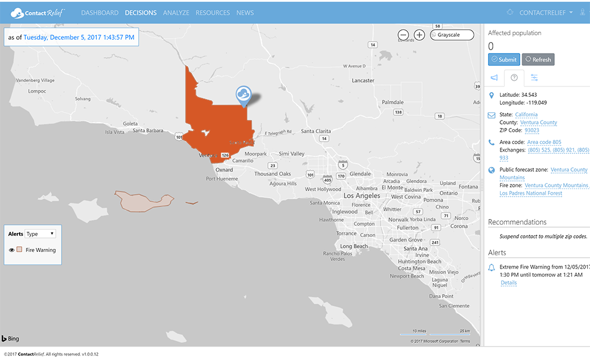Click the Bing logo on the map

click(x=10, y=338)
